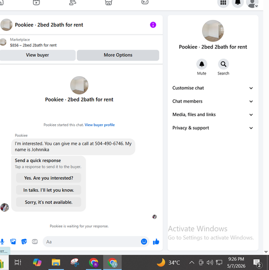Click page scrollbar down arrow
The height and width of the screenshot is (270, 269).
point(266,252)
